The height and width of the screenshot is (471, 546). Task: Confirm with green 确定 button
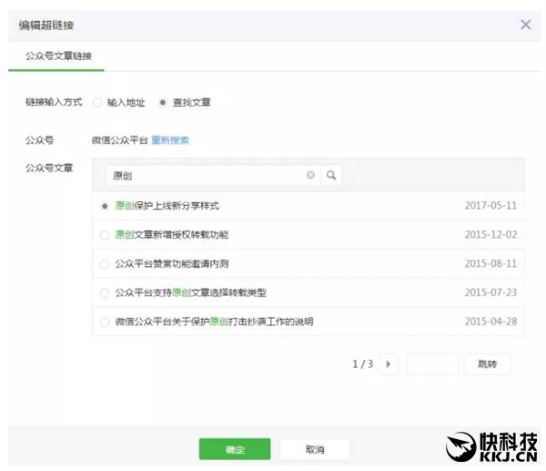(235, 449)
